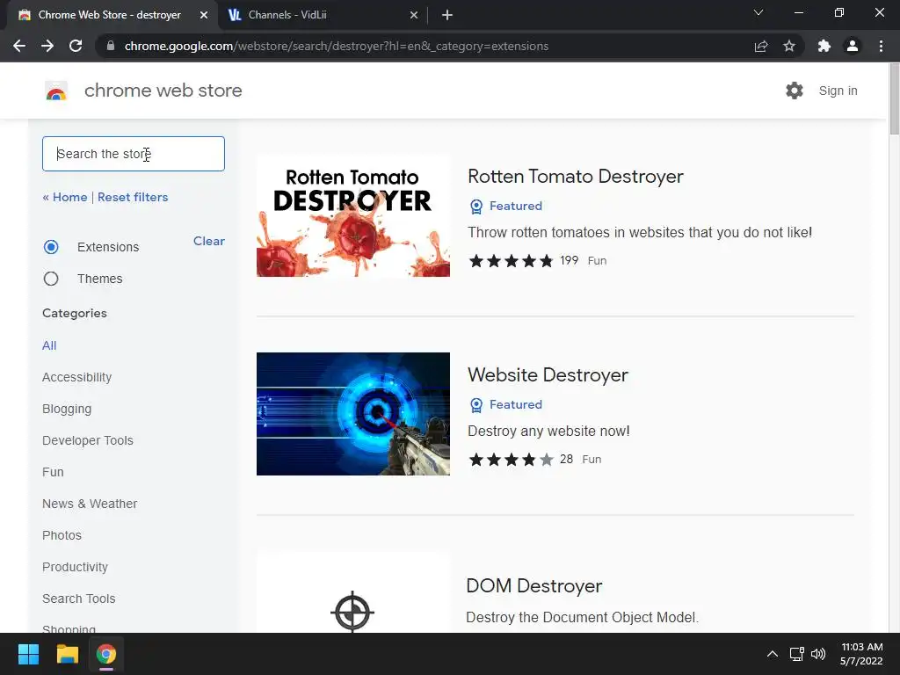Select the Photos category
Image resolution: width=900 pixels, height=675 pixels.
tap(62, 535)
